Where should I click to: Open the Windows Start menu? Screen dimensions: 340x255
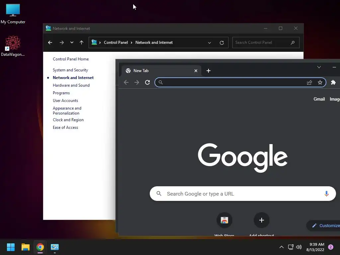click(11, 247)
